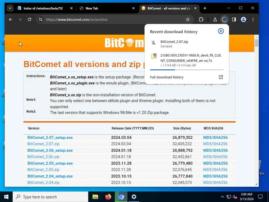Click the page scrollbar up arrow
The height and width of the screenshot is (202, 269).
pyautogui.click(x=256, y=37)
